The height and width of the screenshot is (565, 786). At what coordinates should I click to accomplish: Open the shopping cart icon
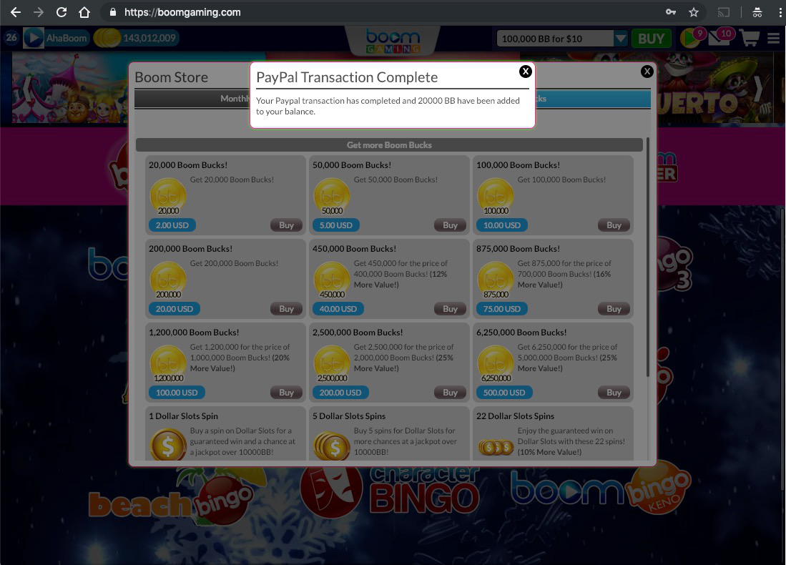click(750, 38)
